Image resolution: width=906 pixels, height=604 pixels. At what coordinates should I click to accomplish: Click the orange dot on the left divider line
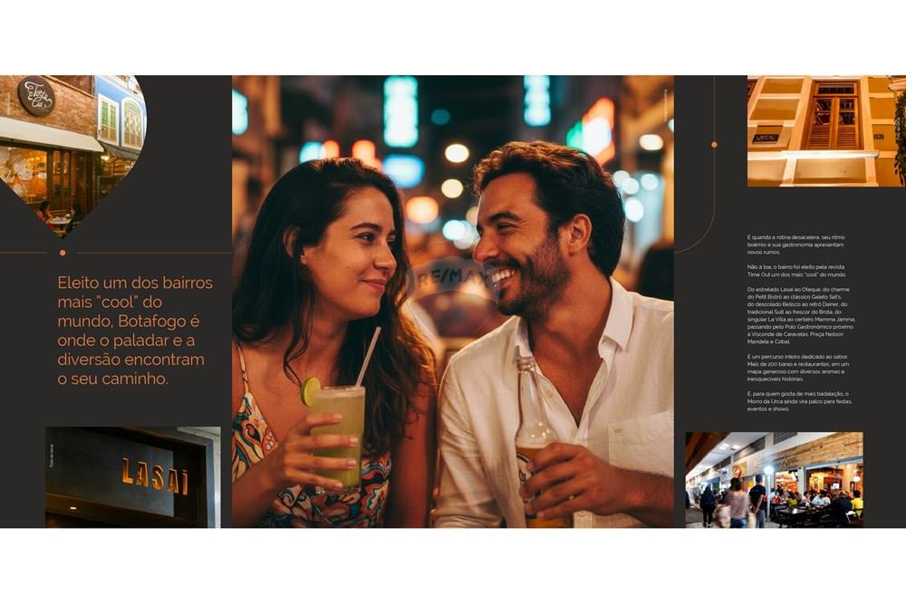click(x=62, y=253)
